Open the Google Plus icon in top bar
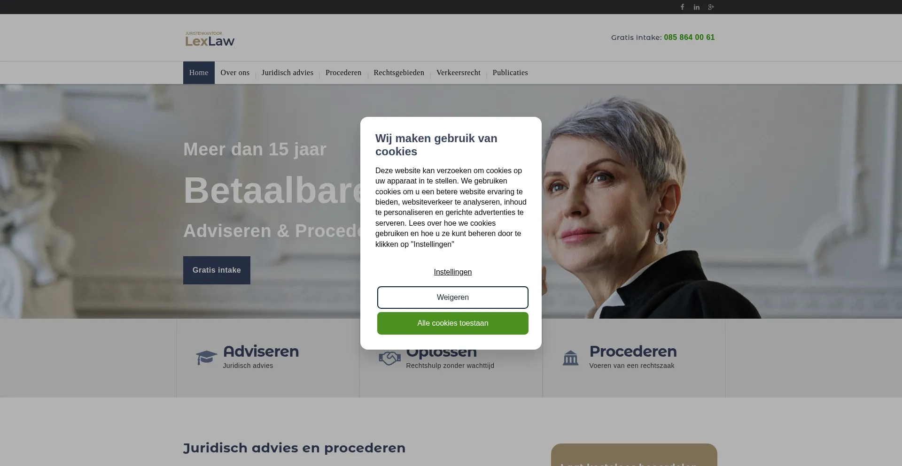The height and width of the screenshot is (466, 902). pos(711,7)
